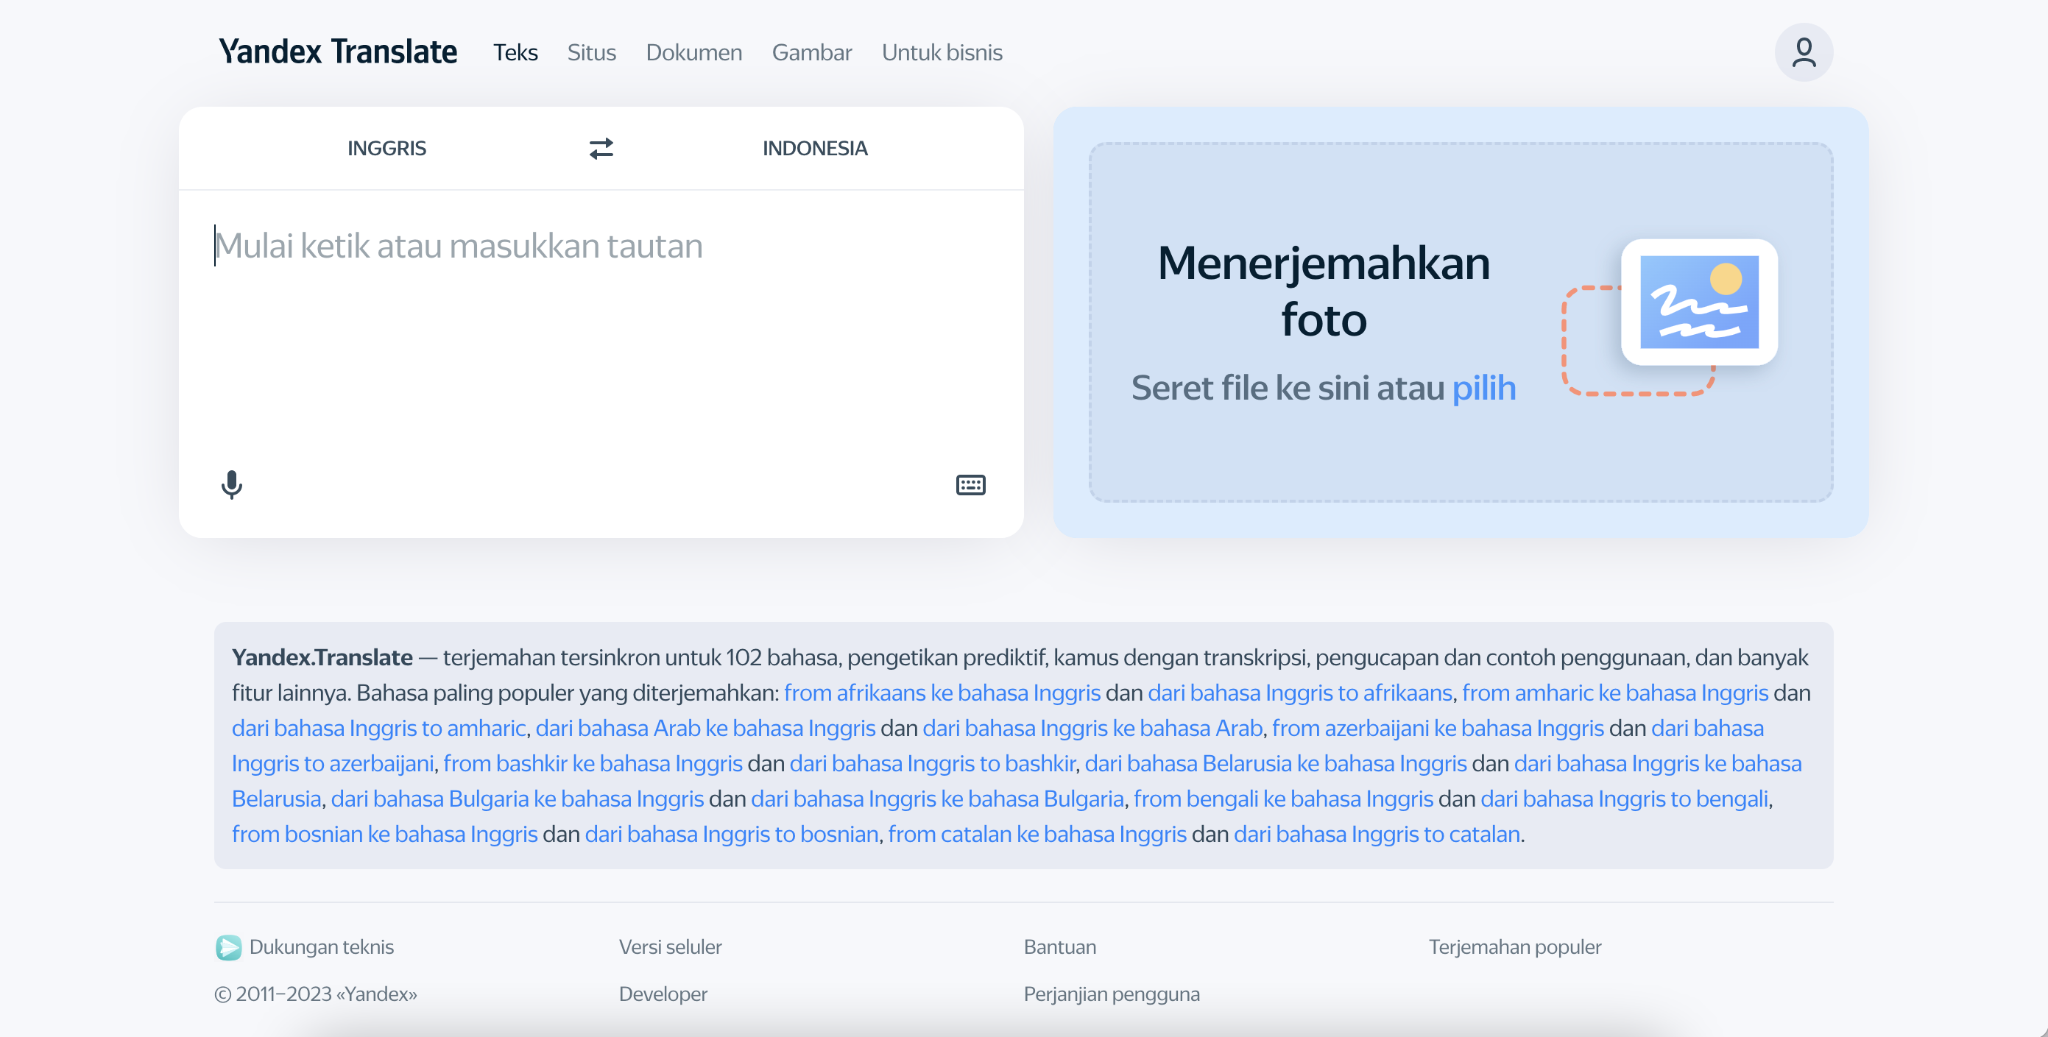Image resolution: width=2048 pixels, height=1037 pixels.
Task: Open the Perjanjian pengguna link
Action: pyautogui.click(x=1111, y=994)
